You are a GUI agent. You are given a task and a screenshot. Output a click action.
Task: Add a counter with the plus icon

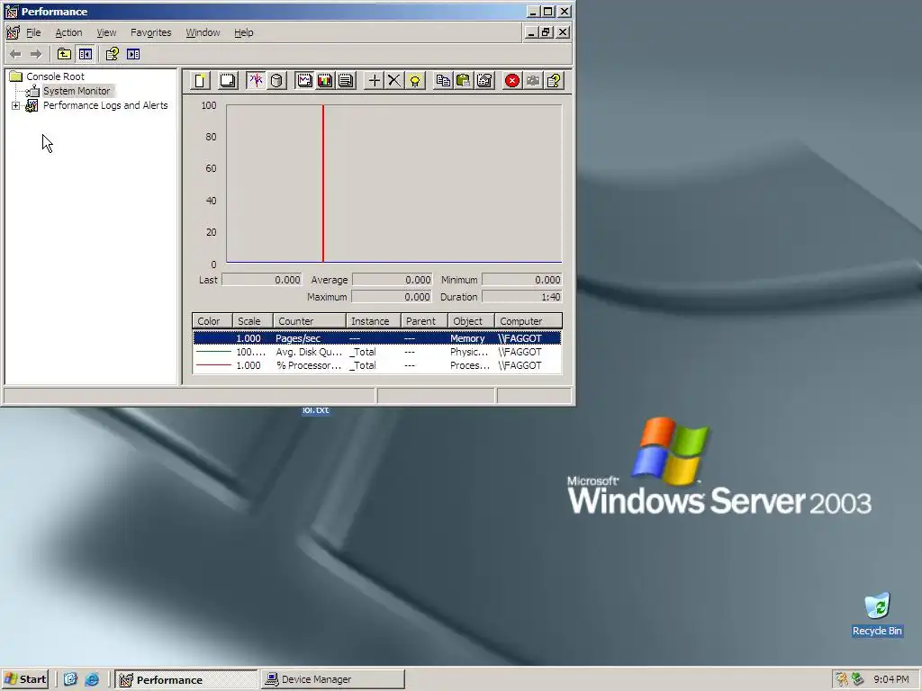pyautogui.click(x=374, y=80)
